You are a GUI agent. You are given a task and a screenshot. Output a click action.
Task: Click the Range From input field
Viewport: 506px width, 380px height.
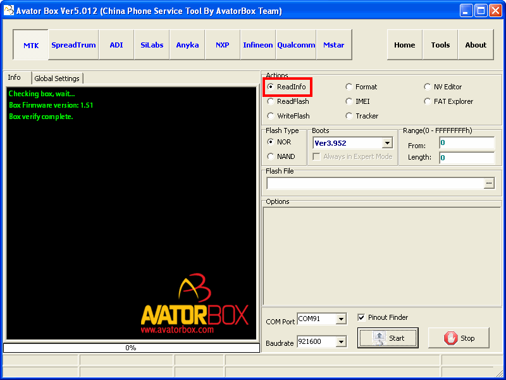(x=467, y=142)
